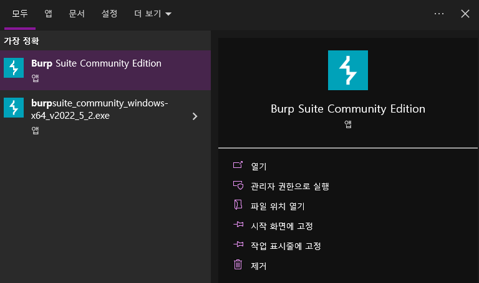Click Burp Suite Community Edition title in preview

click(348, 109)
